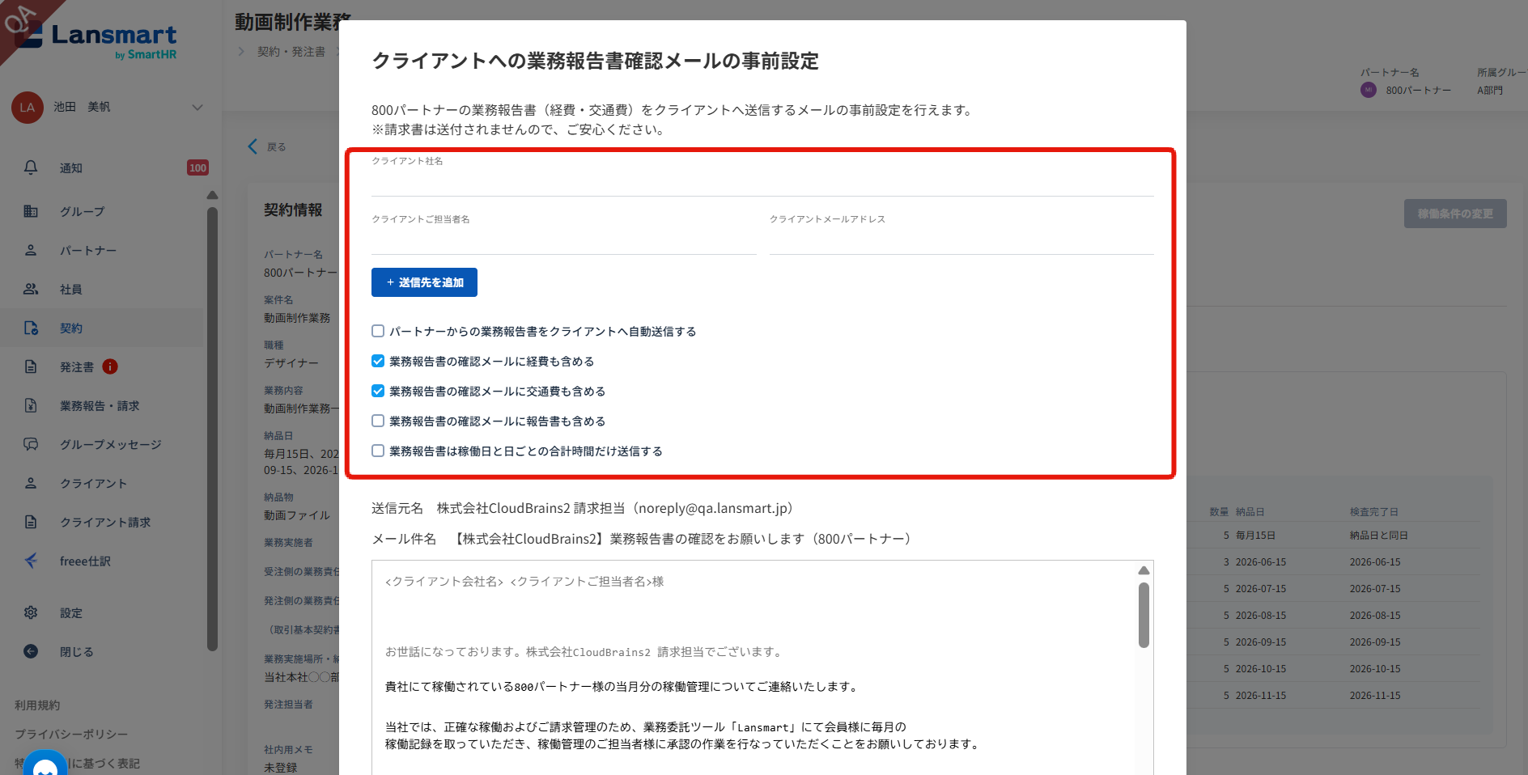Uncheck the include expenses (経費) checkbox

tap(378, 361)
